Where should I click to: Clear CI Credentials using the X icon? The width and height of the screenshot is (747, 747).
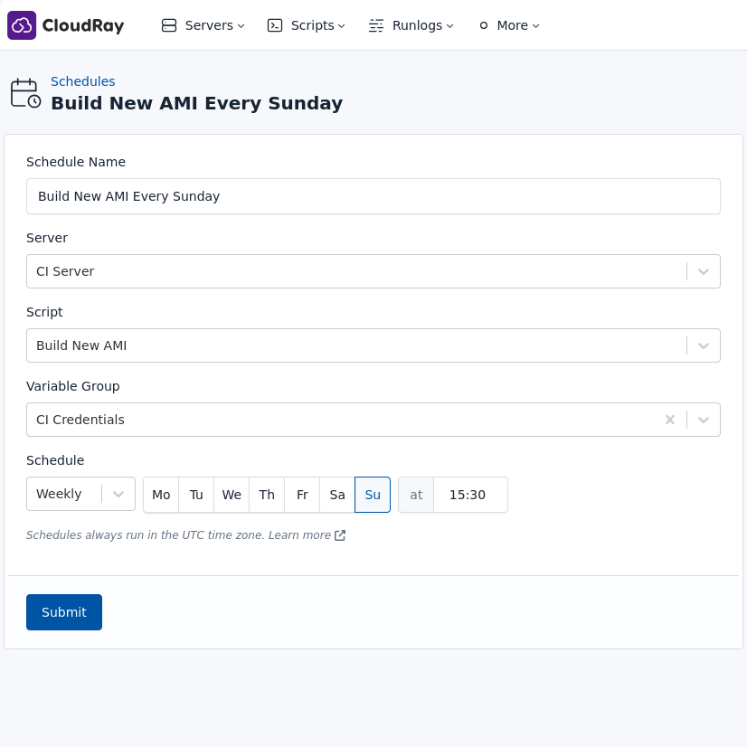(669, 419)
